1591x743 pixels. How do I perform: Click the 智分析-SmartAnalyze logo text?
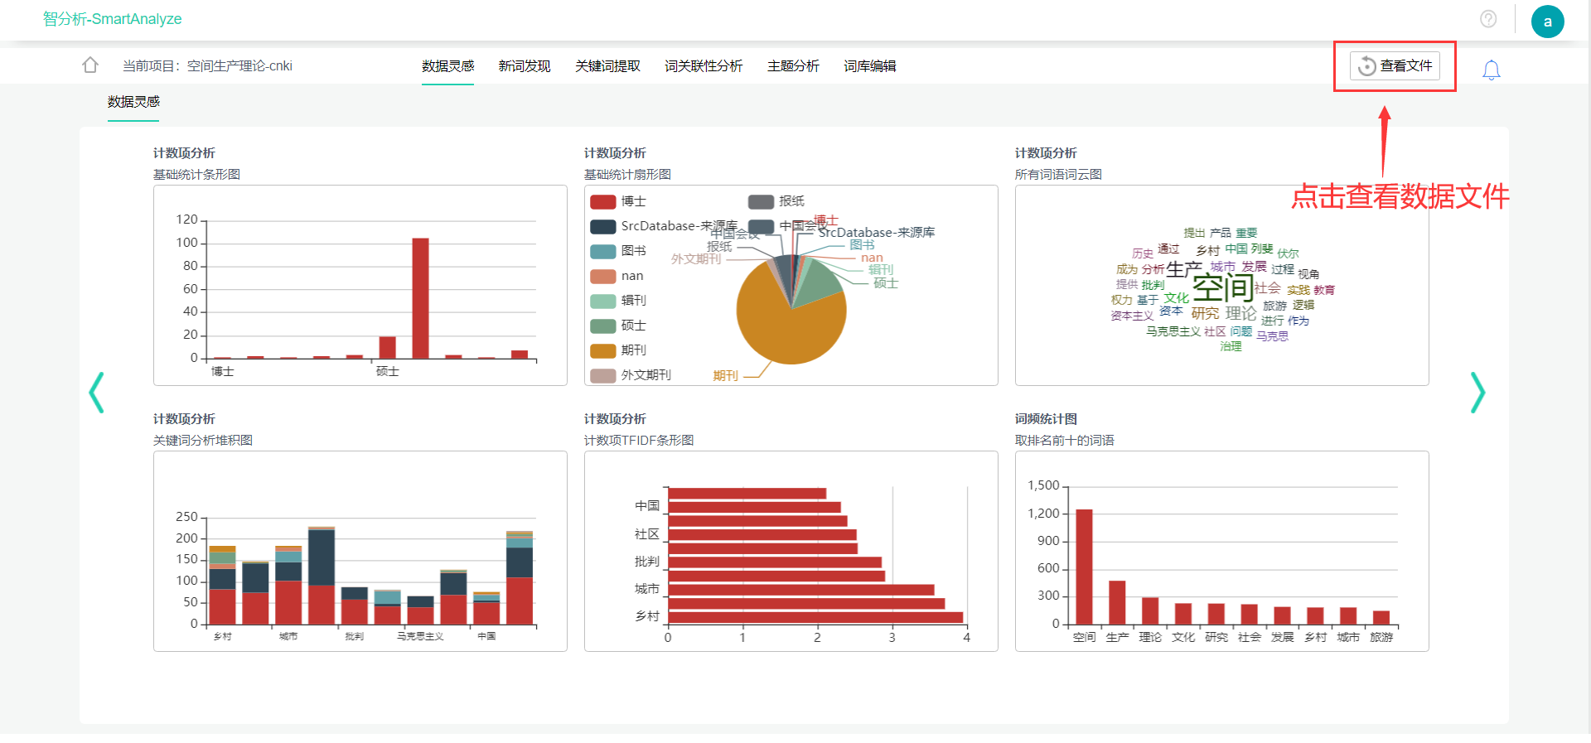click(113, 19)
